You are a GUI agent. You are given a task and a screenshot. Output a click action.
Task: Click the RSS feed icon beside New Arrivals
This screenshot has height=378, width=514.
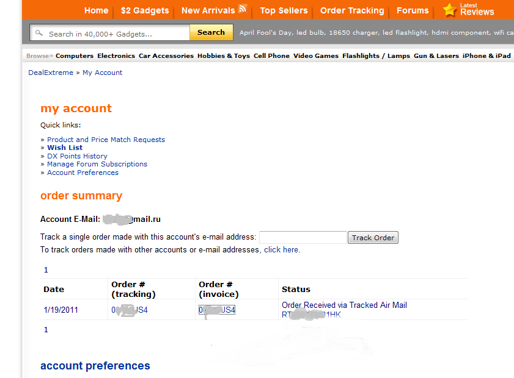point(243,9)
